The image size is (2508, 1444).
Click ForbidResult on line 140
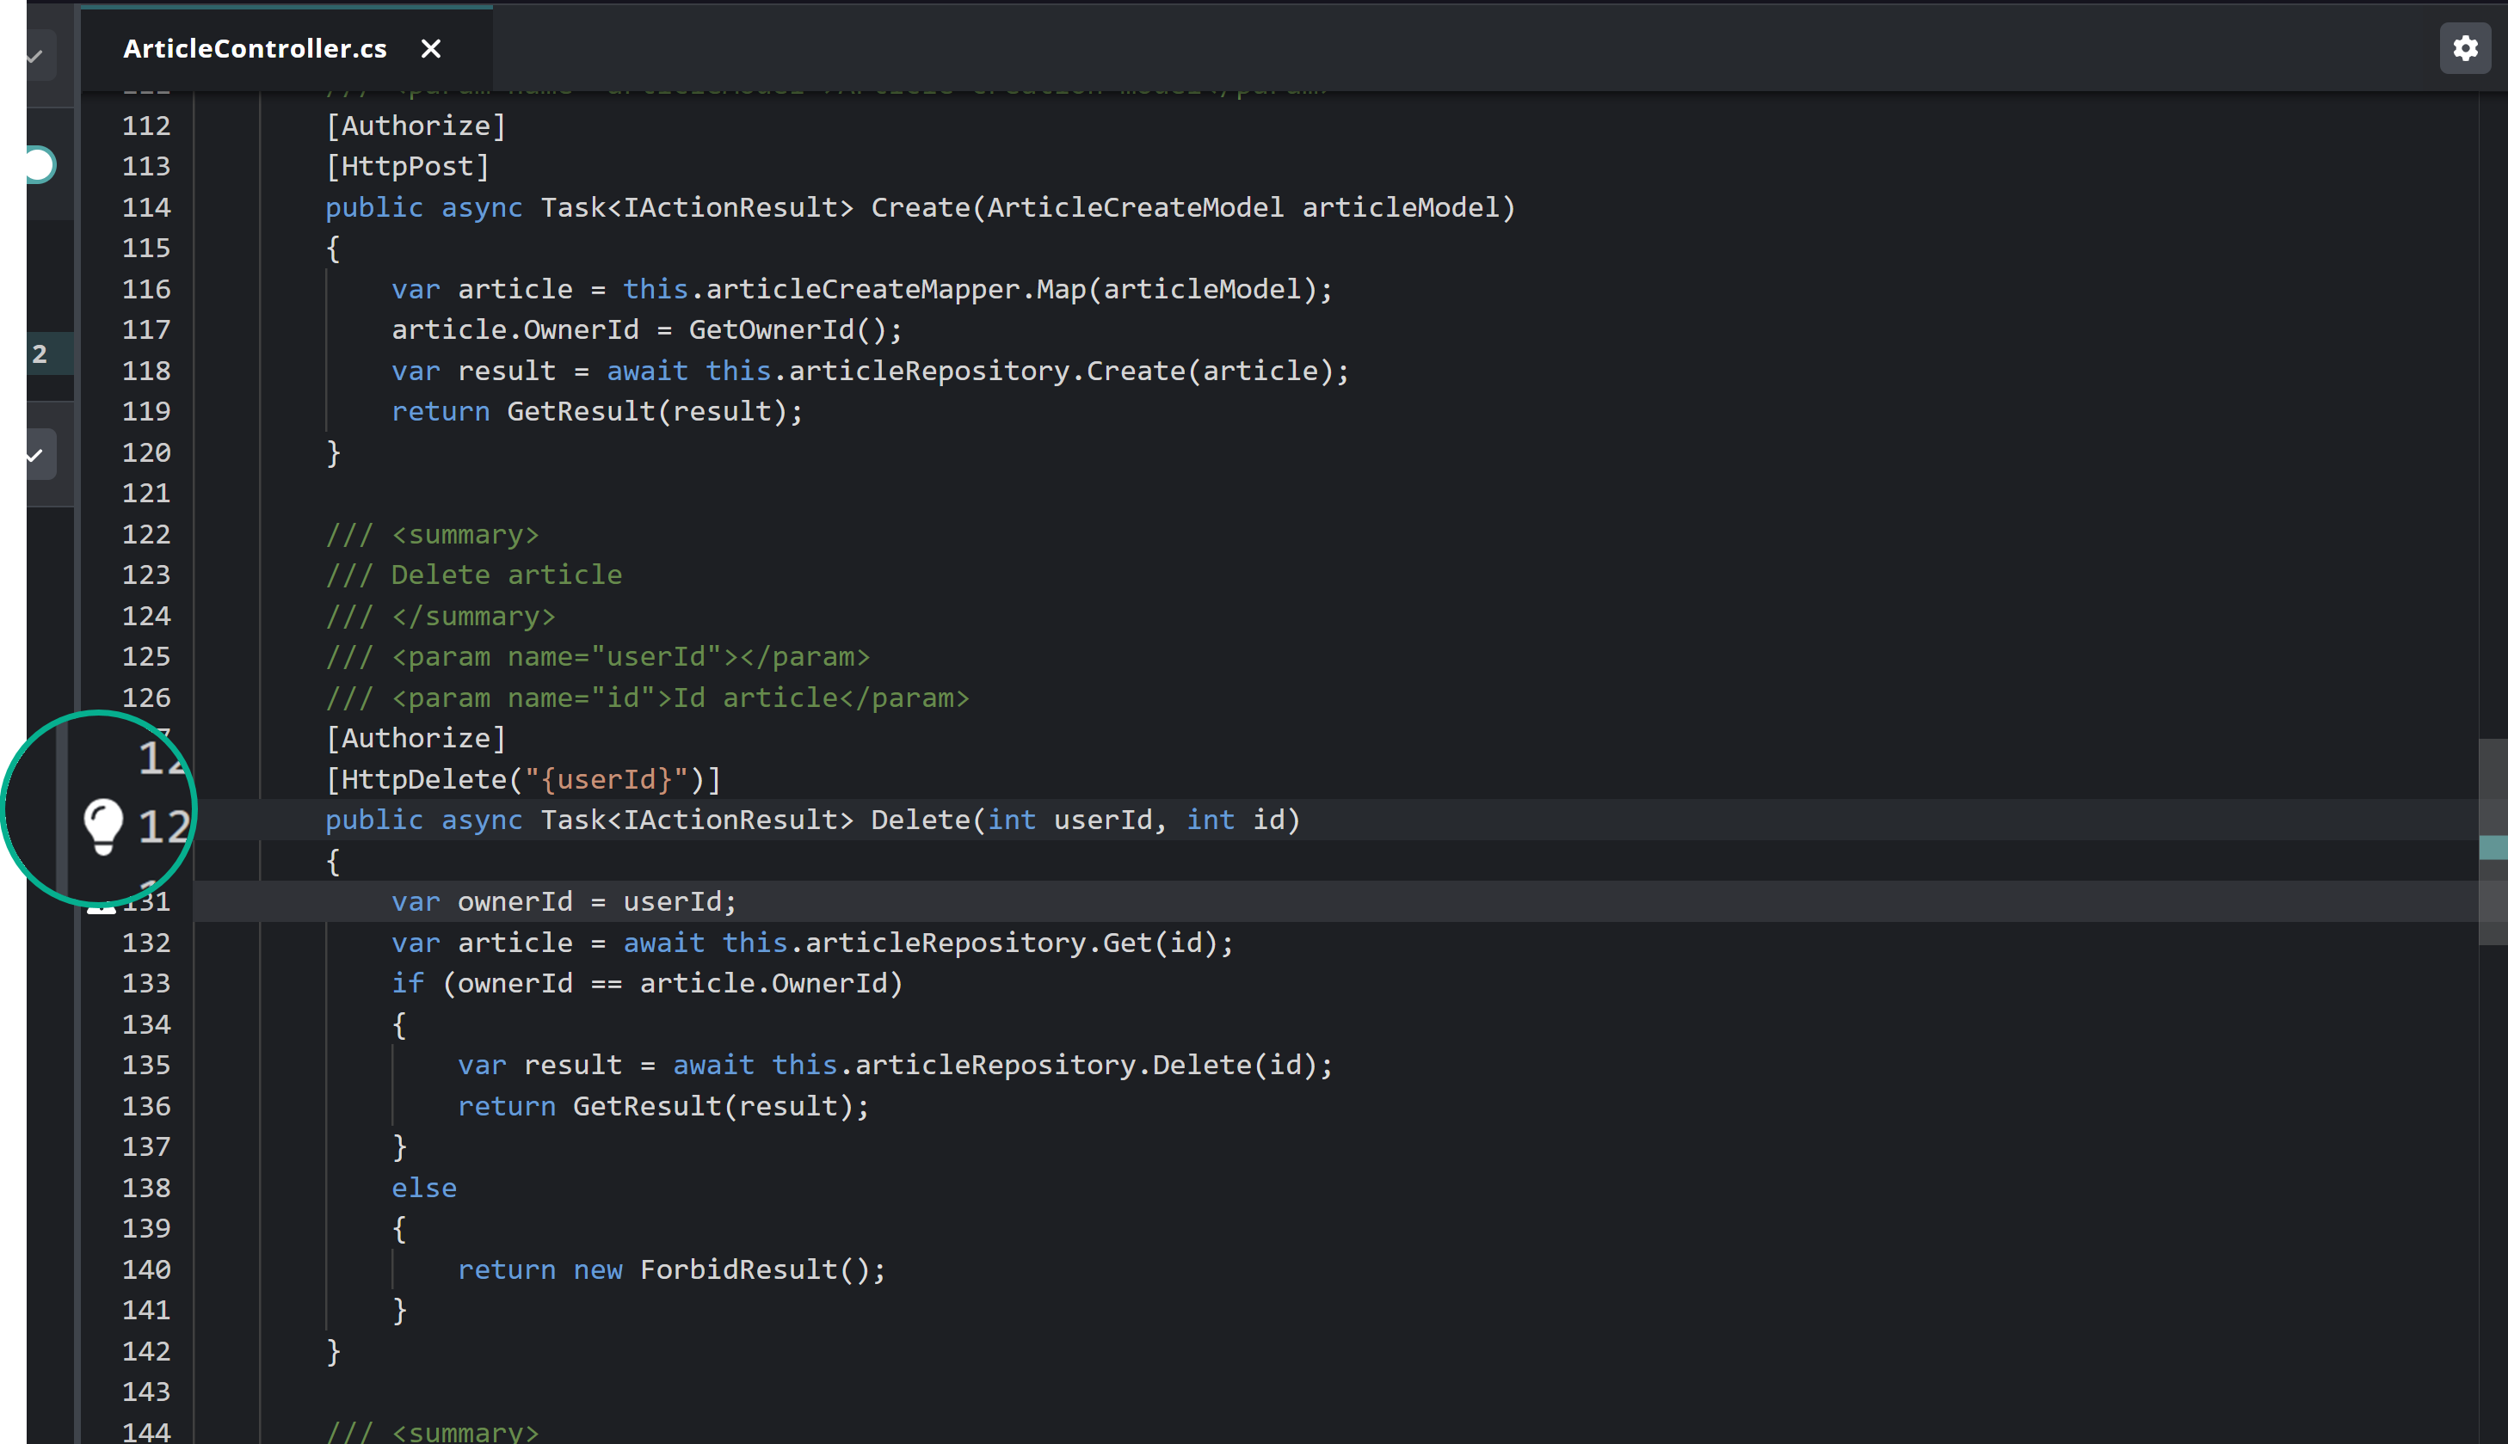738,1269
